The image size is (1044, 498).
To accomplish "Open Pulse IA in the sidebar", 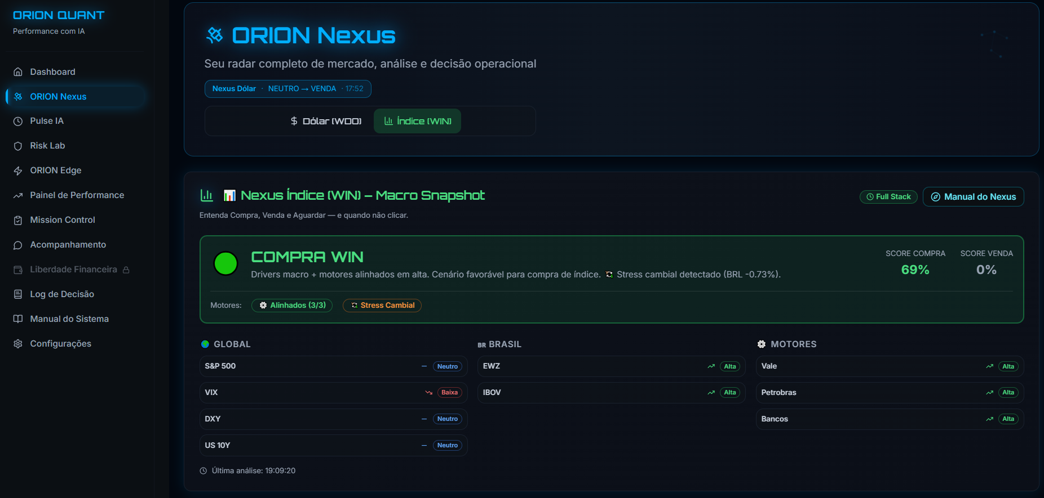I will 76,121.
